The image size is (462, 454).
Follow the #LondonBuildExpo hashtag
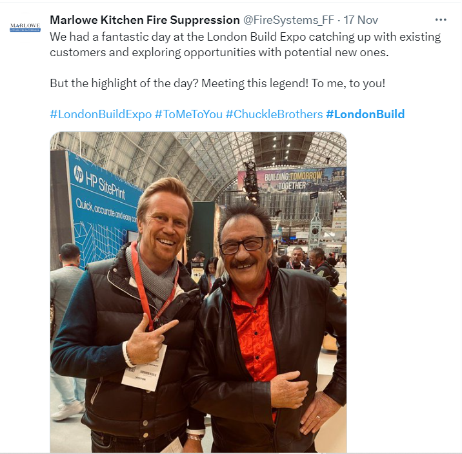101,114
